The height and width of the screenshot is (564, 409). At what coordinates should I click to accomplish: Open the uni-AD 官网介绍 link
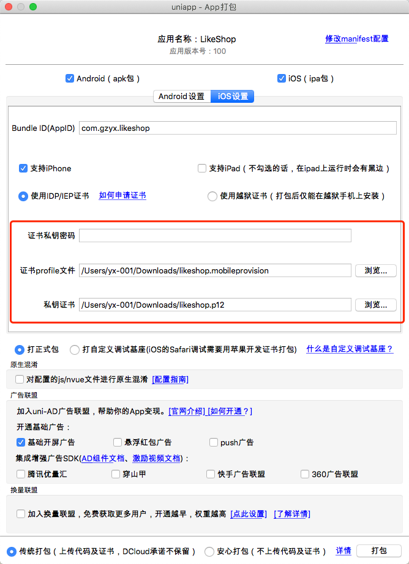[187, 411]
